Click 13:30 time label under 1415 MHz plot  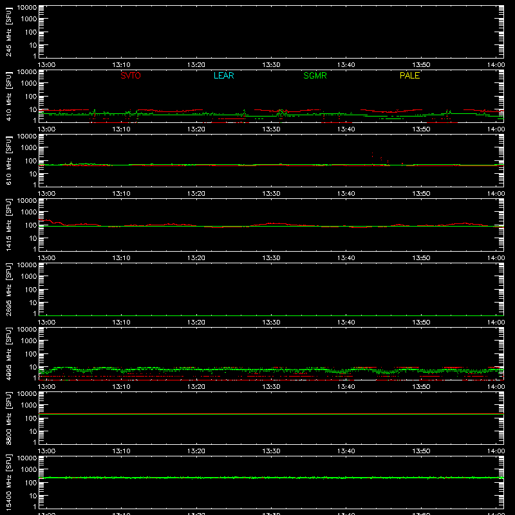271,258
